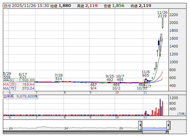Click the 7/28 514 peak label
190x137 pixels.
click(58, 77)
